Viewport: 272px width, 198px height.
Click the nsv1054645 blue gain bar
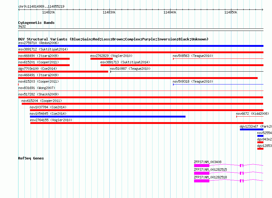coord(108,117)
